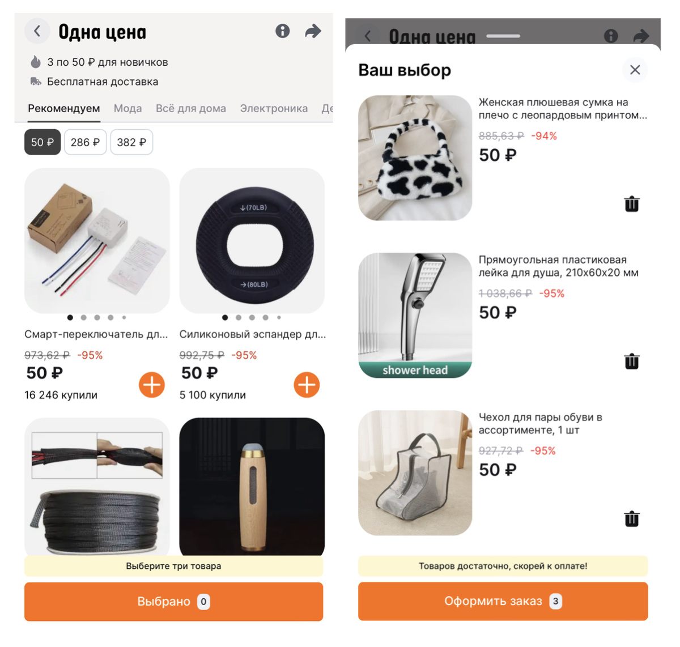Switch to the Мода tab
Screen dimensions: 680x647
coord(127,108)
